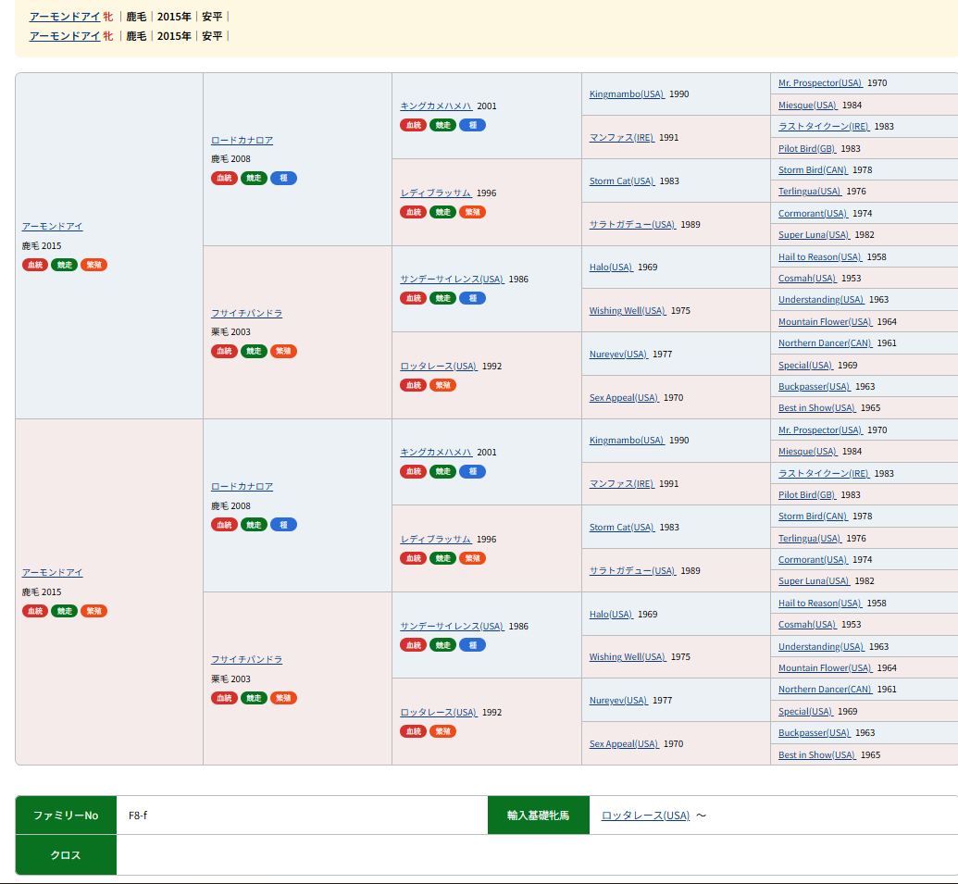Open Wishing Well(USA) link in upper pedigree
Screen dimensions: 958x884
[628, 311]
